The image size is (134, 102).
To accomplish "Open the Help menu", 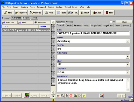I will 88,7.
